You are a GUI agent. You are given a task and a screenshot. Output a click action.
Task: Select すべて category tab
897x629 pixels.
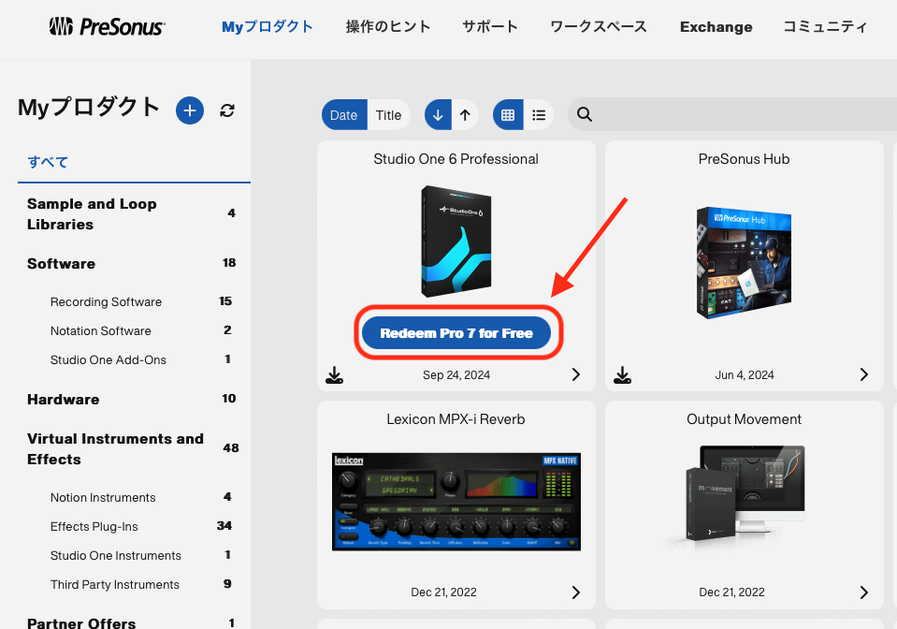[x=48, y=162]
